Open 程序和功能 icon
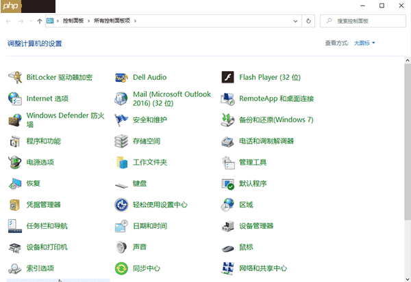The width and height of the screenshot is (411, 282). click(15, 141)
